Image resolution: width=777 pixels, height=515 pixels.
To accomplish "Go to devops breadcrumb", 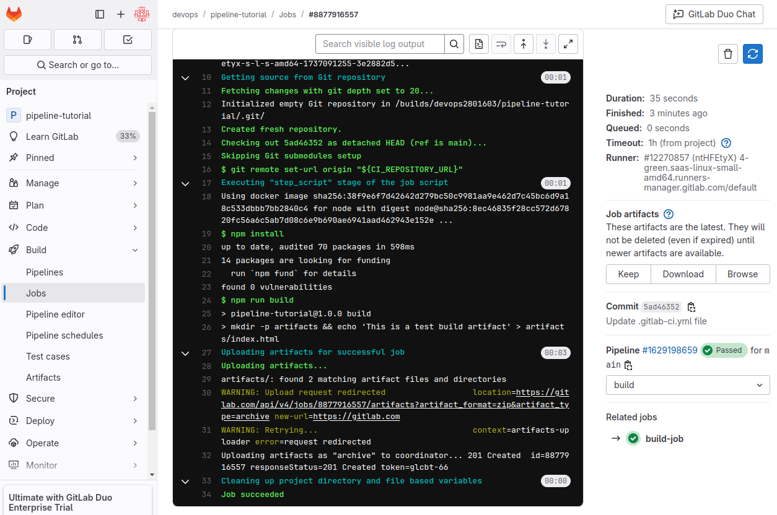I will coord(185,14).
